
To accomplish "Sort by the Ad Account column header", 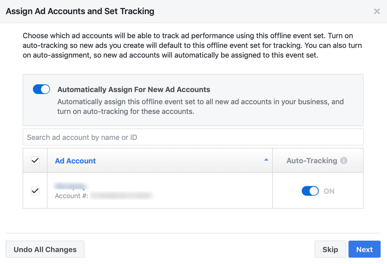I will pyautogui.click(x=75, y=161).
